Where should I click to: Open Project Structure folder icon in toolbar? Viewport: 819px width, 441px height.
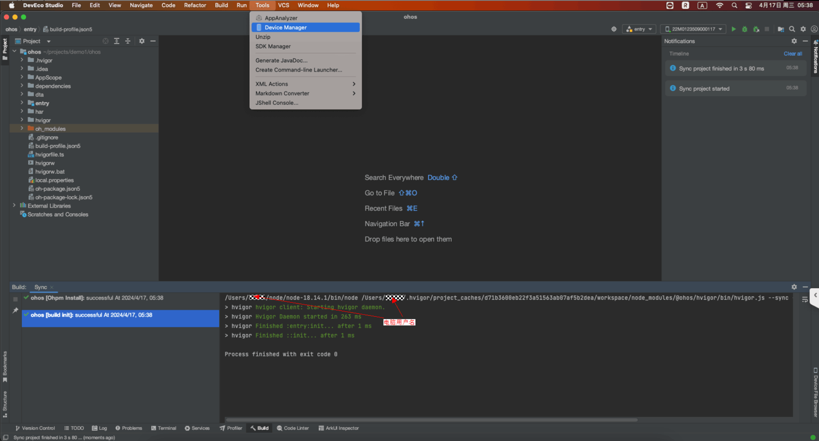pyautogui.click(x=781, y=29)
